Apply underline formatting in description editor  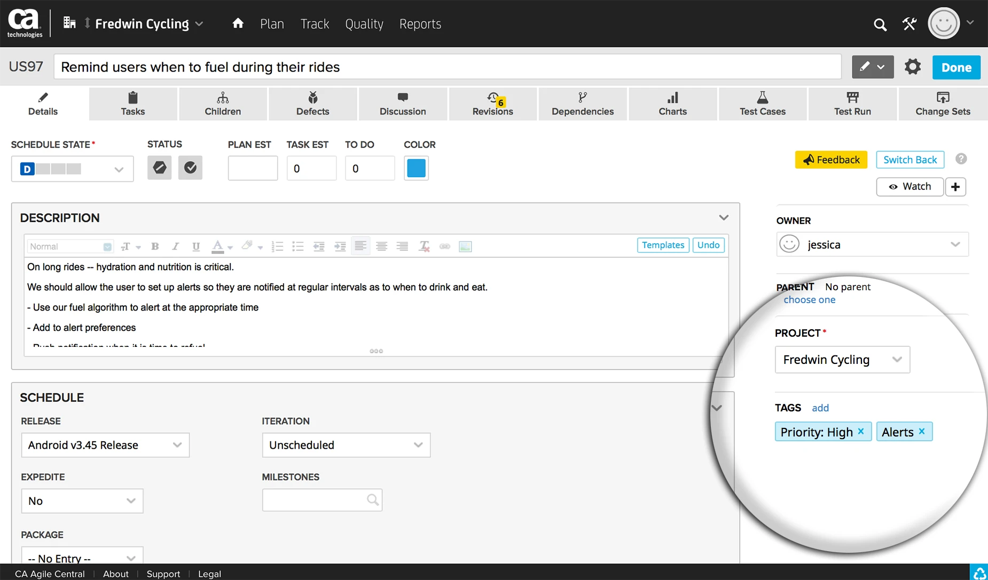click(196, 246)
